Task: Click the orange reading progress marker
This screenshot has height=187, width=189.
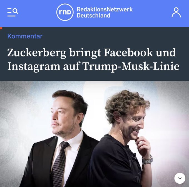Action: click(x=1, y=28)
